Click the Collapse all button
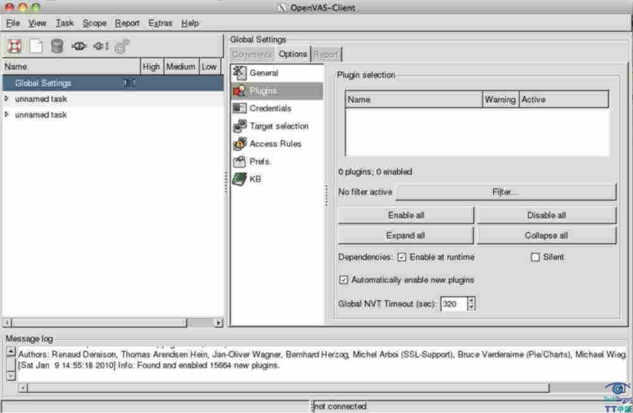633x413 pixels. (x=546, y=235)
